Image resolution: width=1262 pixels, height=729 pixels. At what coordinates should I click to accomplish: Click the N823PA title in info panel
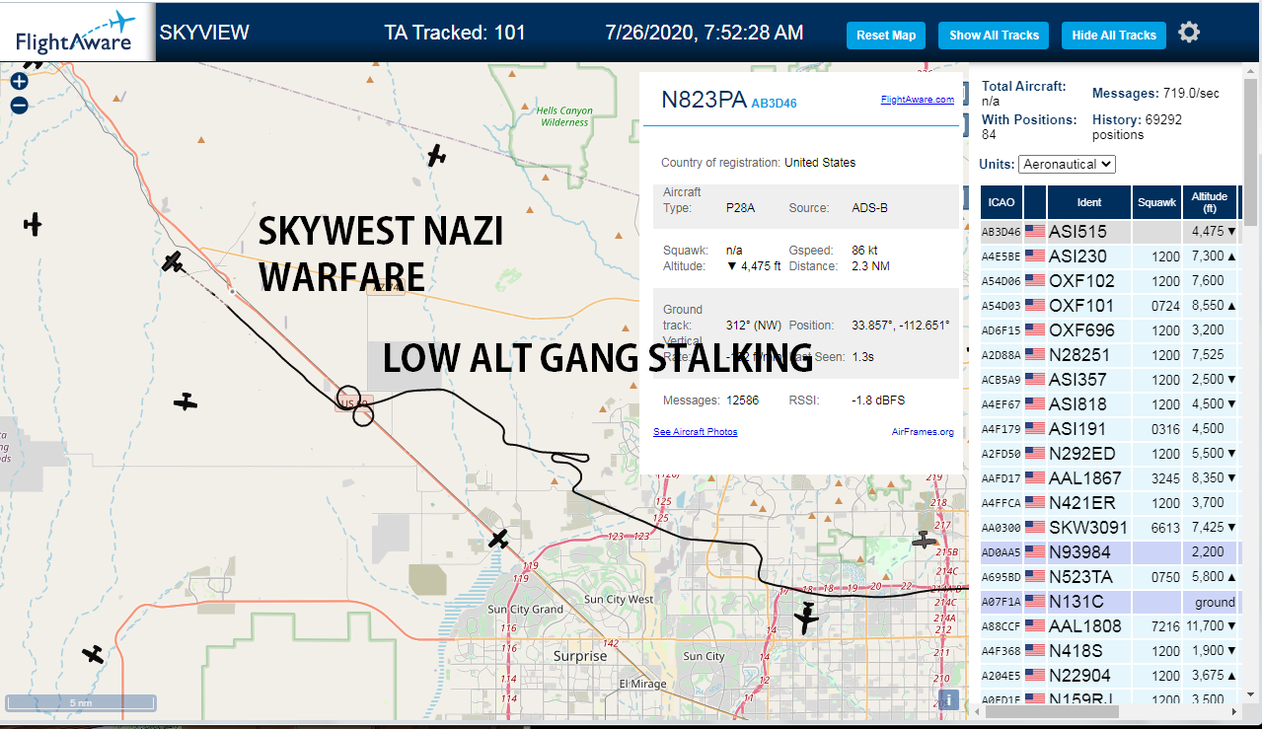pyautogui.click(x=705, y=100)
